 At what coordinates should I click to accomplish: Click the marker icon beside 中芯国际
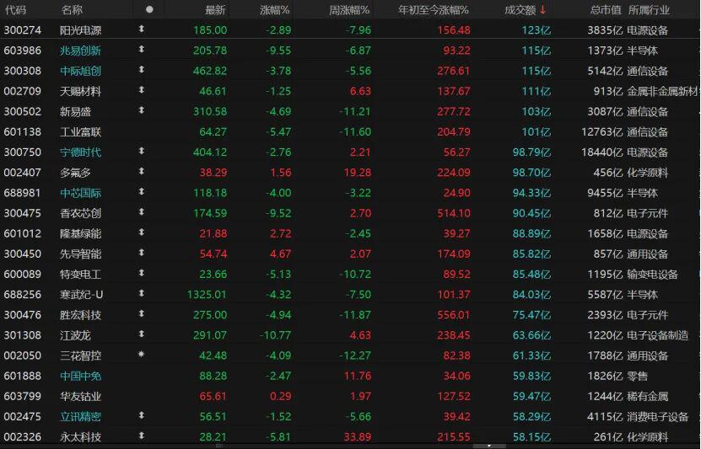coord(141,192)
